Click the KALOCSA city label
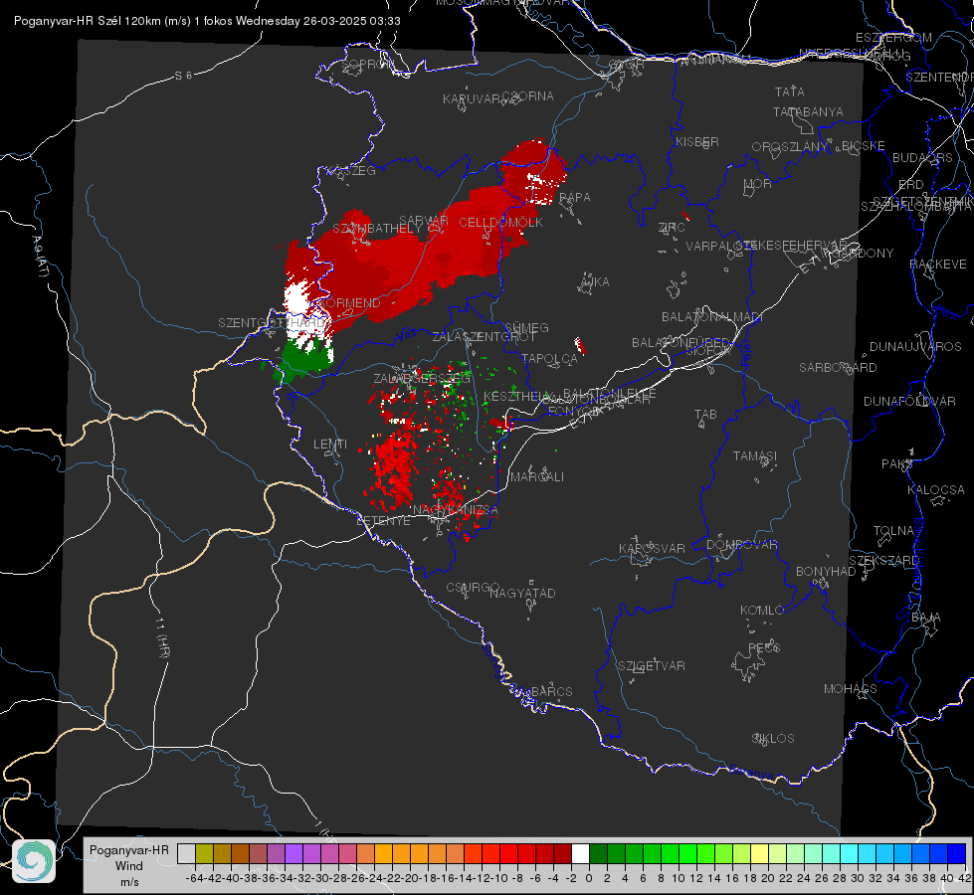This screenshot has height=895, width=974. tap(935, 490)
